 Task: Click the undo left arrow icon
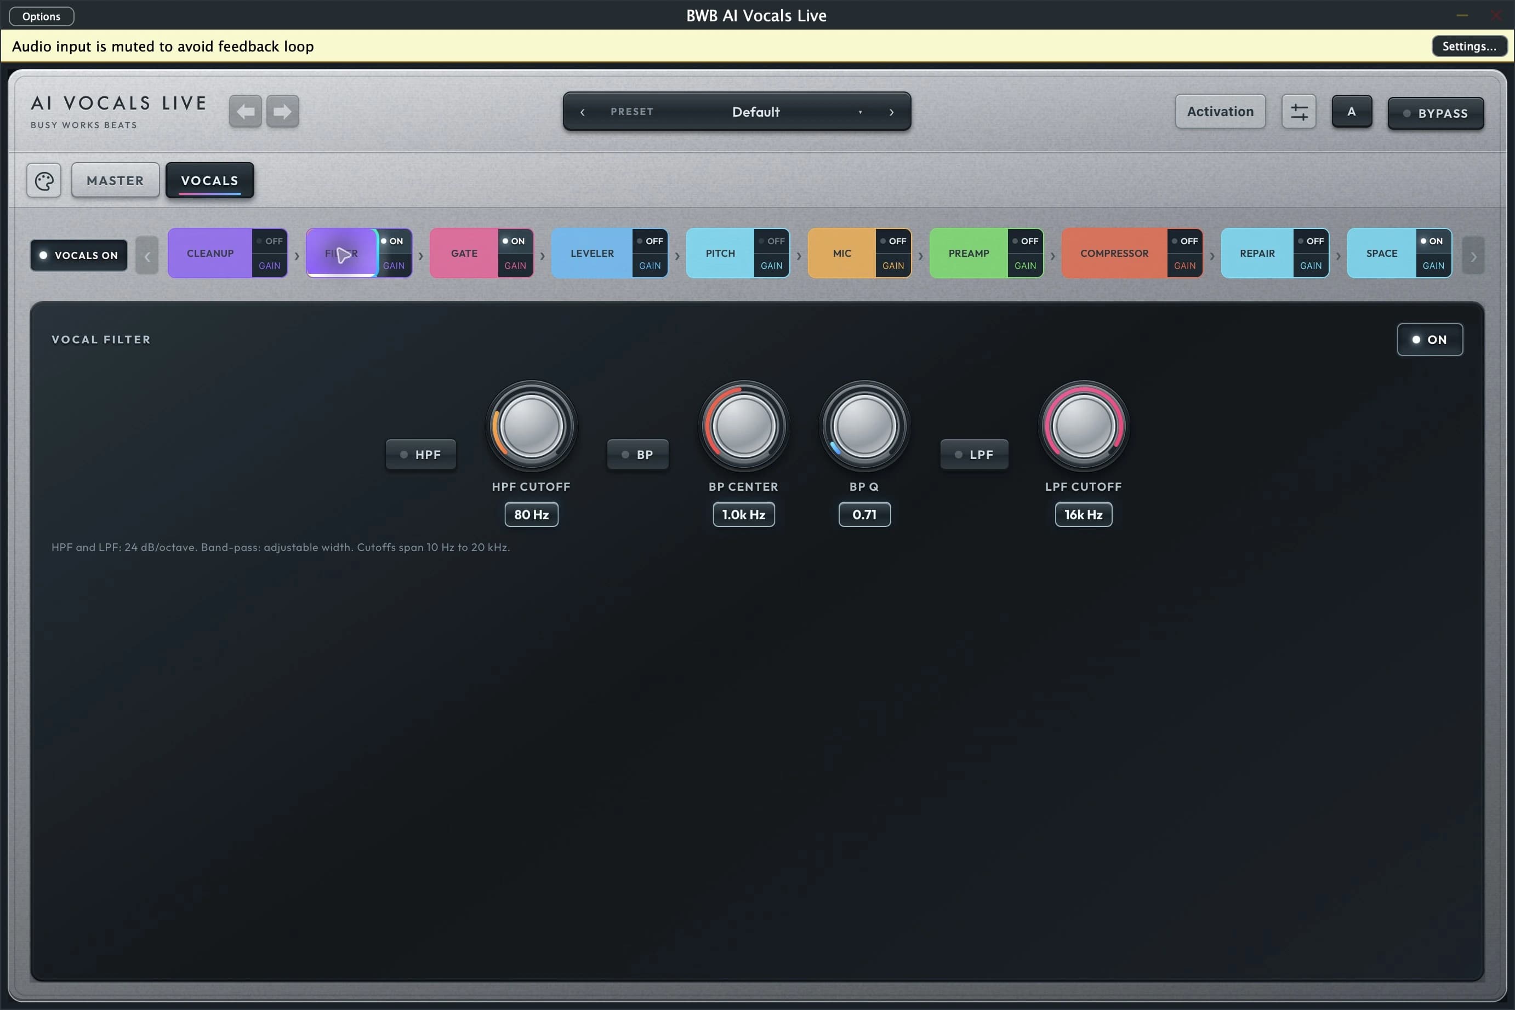point(245,111)
